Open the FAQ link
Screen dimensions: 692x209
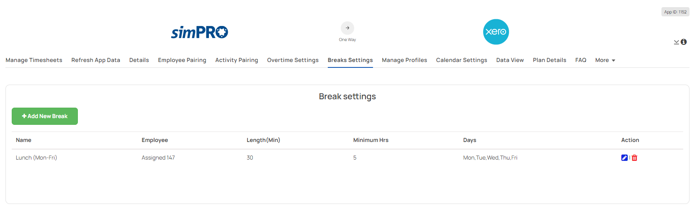(581, 60)
